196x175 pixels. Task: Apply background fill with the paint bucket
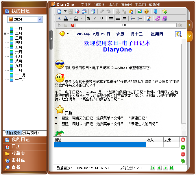pos(76,19)
